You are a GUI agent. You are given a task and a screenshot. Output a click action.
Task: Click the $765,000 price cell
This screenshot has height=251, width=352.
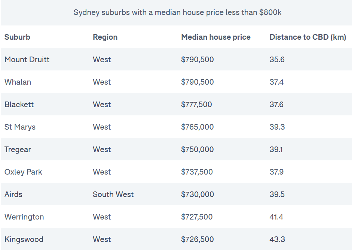pos(198,127)
